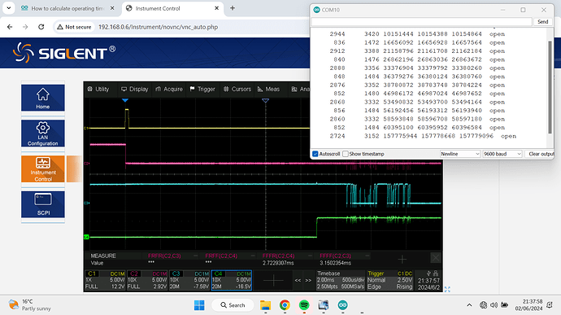
Task: Open the oscilloscope Display menu
Action: (x=134, y=89)
